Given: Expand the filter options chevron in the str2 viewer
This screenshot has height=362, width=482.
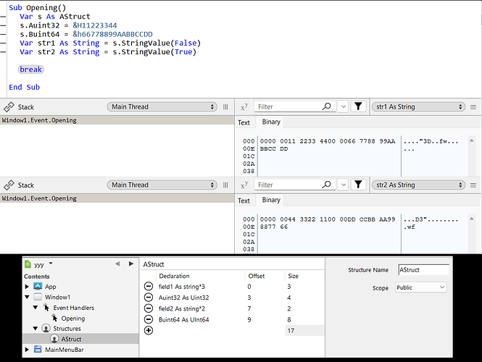Looking at the screenshot, I should 344,185.
